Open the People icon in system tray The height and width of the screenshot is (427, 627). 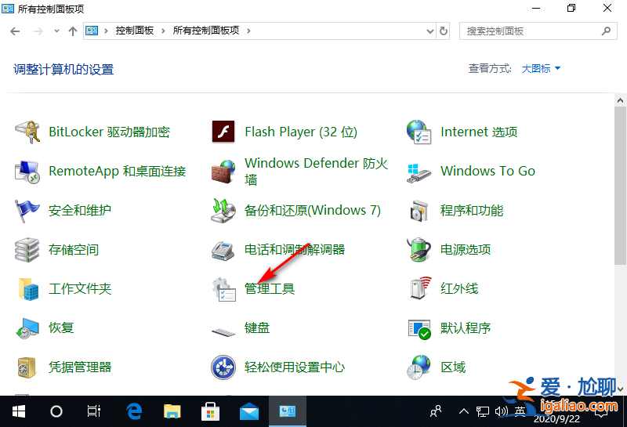point(436,411)
